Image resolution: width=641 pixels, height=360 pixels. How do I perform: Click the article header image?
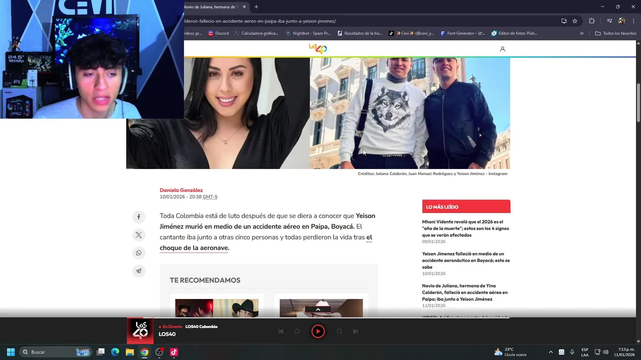click(318, 113)
